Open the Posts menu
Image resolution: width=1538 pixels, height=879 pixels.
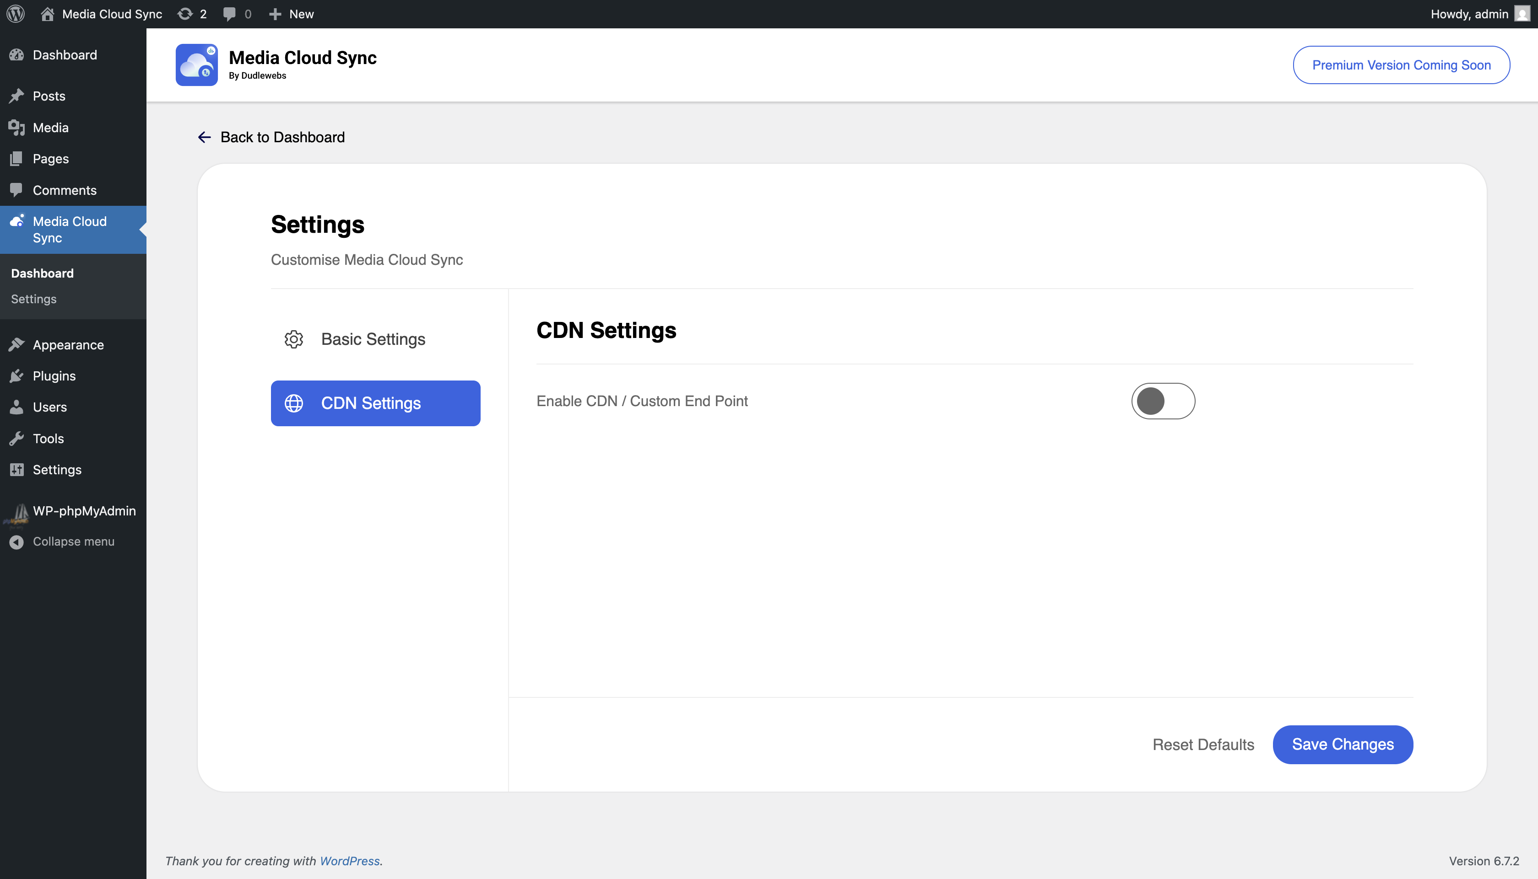coord(73,96)
